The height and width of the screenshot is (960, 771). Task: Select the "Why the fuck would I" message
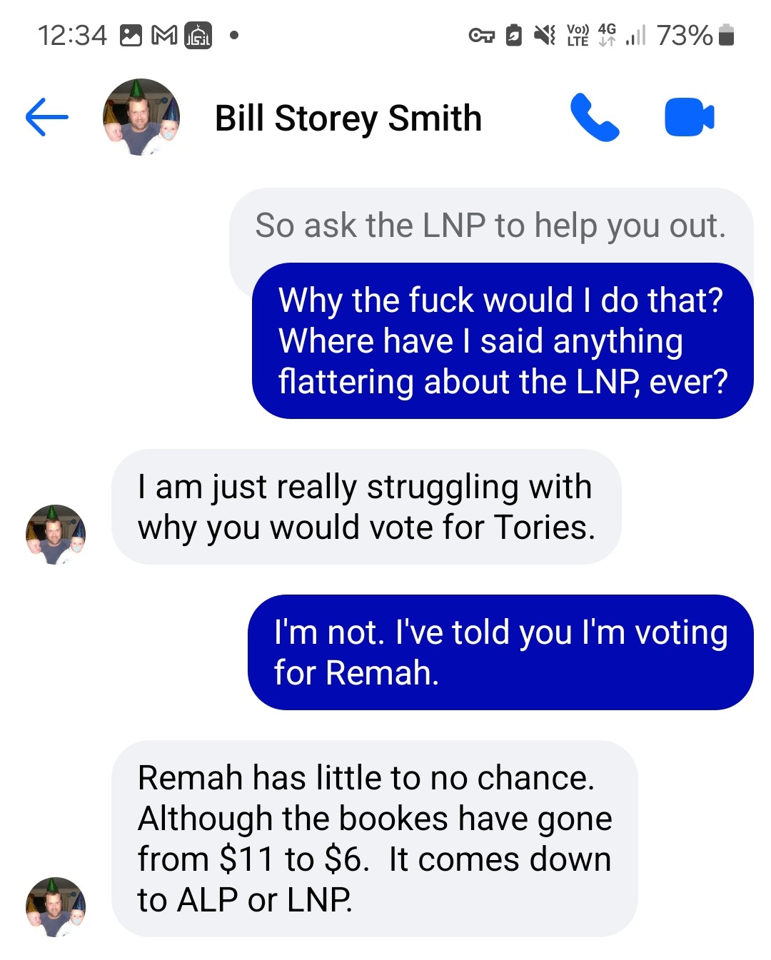[x=503, y=341]
